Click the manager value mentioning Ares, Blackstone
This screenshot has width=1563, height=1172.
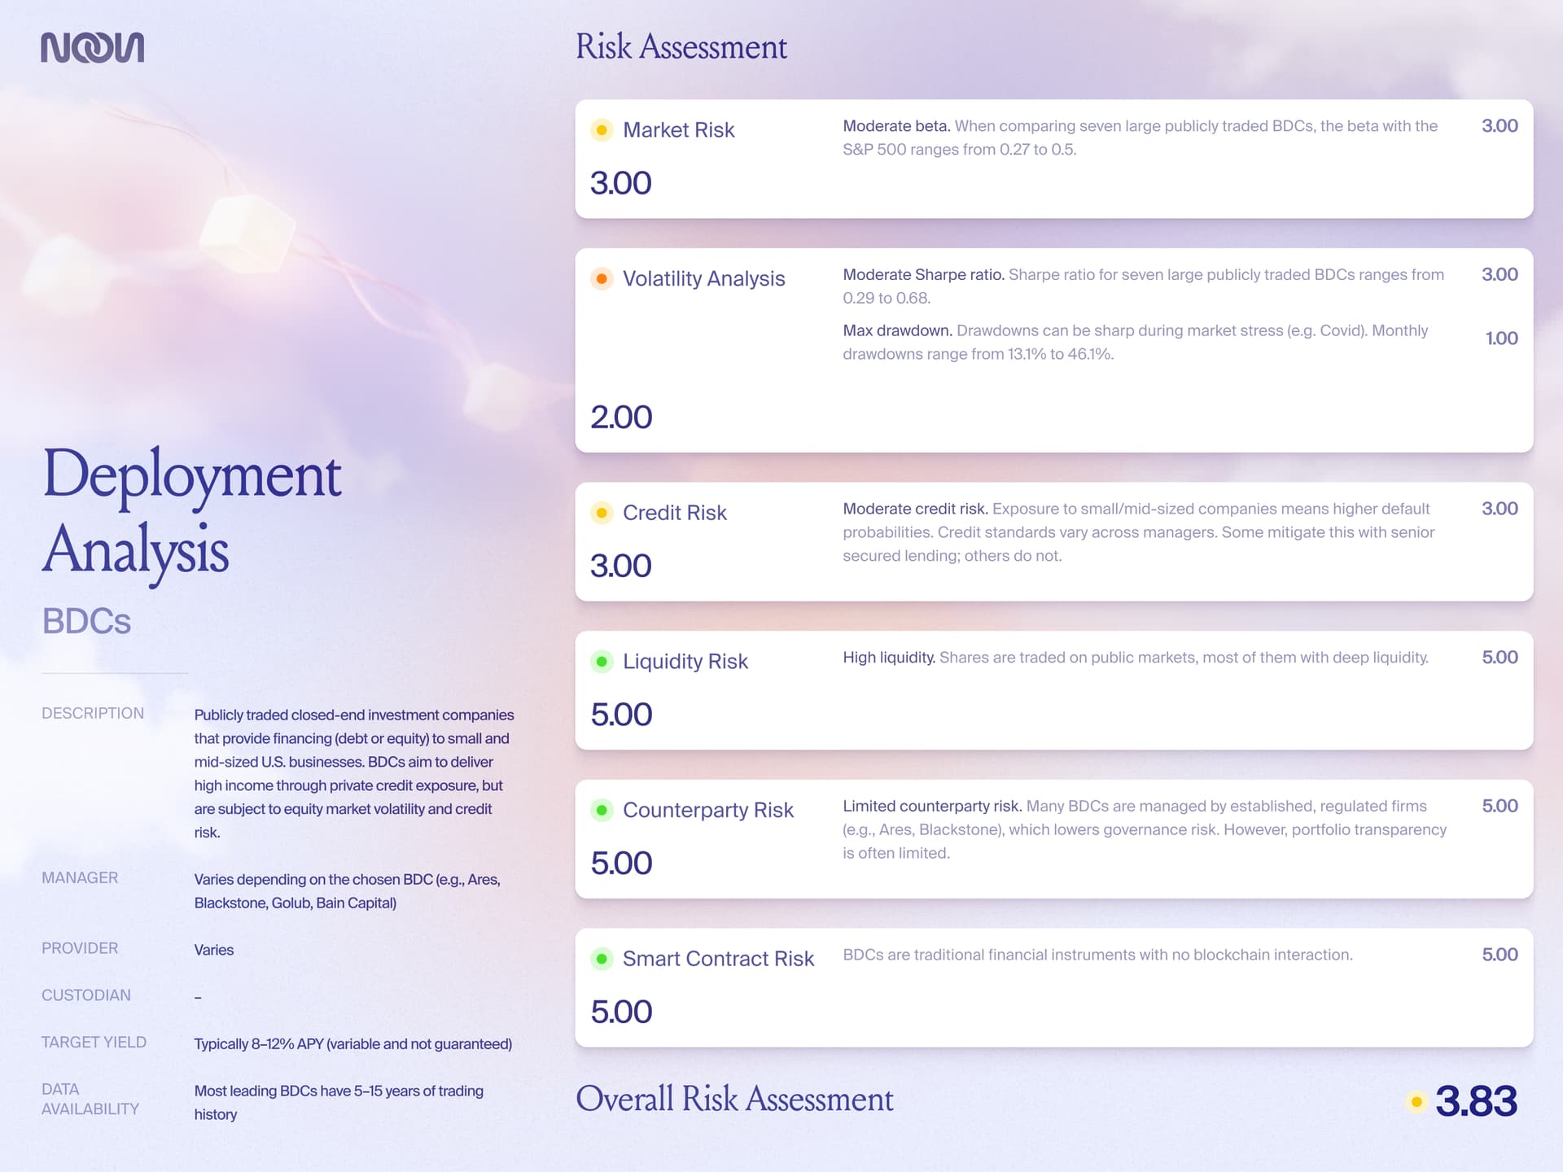(348, 891)
